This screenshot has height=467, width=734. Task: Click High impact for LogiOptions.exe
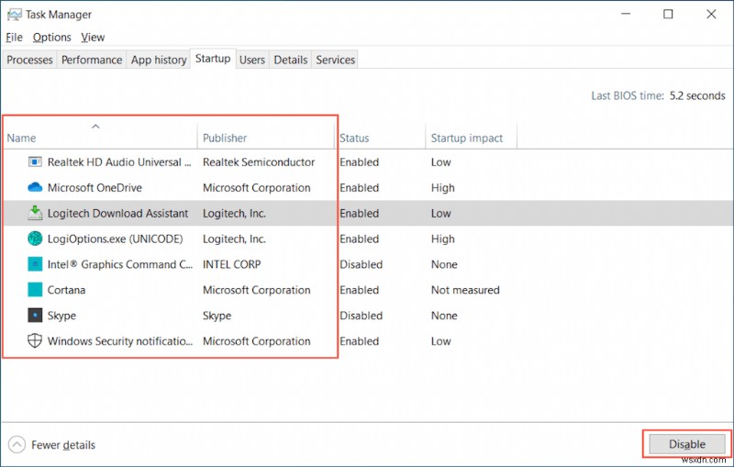click(443, 239)
